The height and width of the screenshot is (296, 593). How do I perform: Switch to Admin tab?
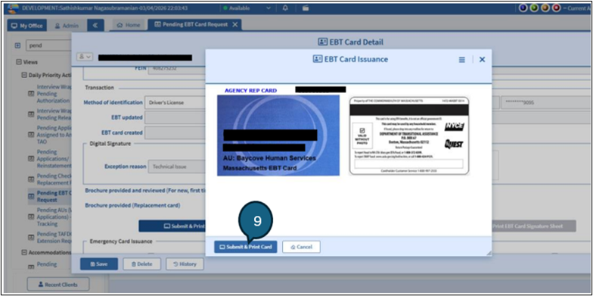pyautogui.click(x=67, y=26)
